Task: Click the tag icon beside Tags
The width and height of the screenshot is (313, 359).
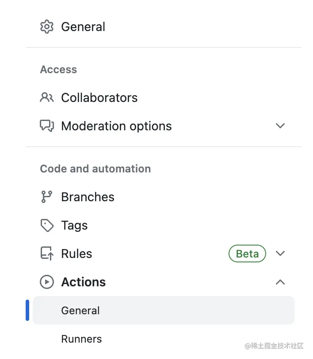Action: [46, 225]
